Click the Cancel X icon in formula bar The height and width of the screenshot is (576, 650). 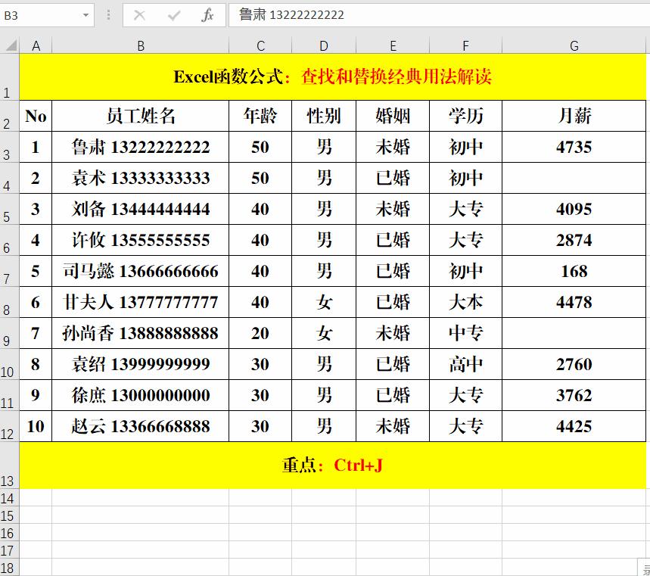pyautogui.click(x=139, y=14)
